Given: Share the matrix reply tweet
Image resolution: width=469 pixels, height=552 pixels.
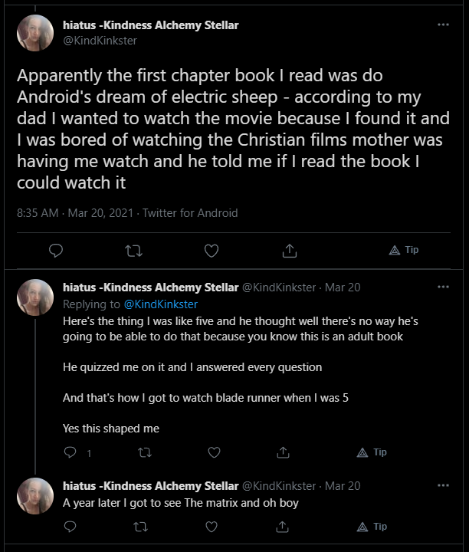Looking at the screenshot, I should tap(282, 527).
